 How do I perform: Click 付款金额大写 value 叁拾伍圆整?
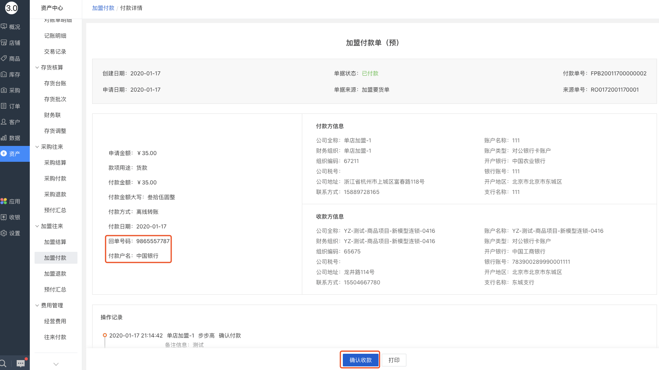[161, 197]
